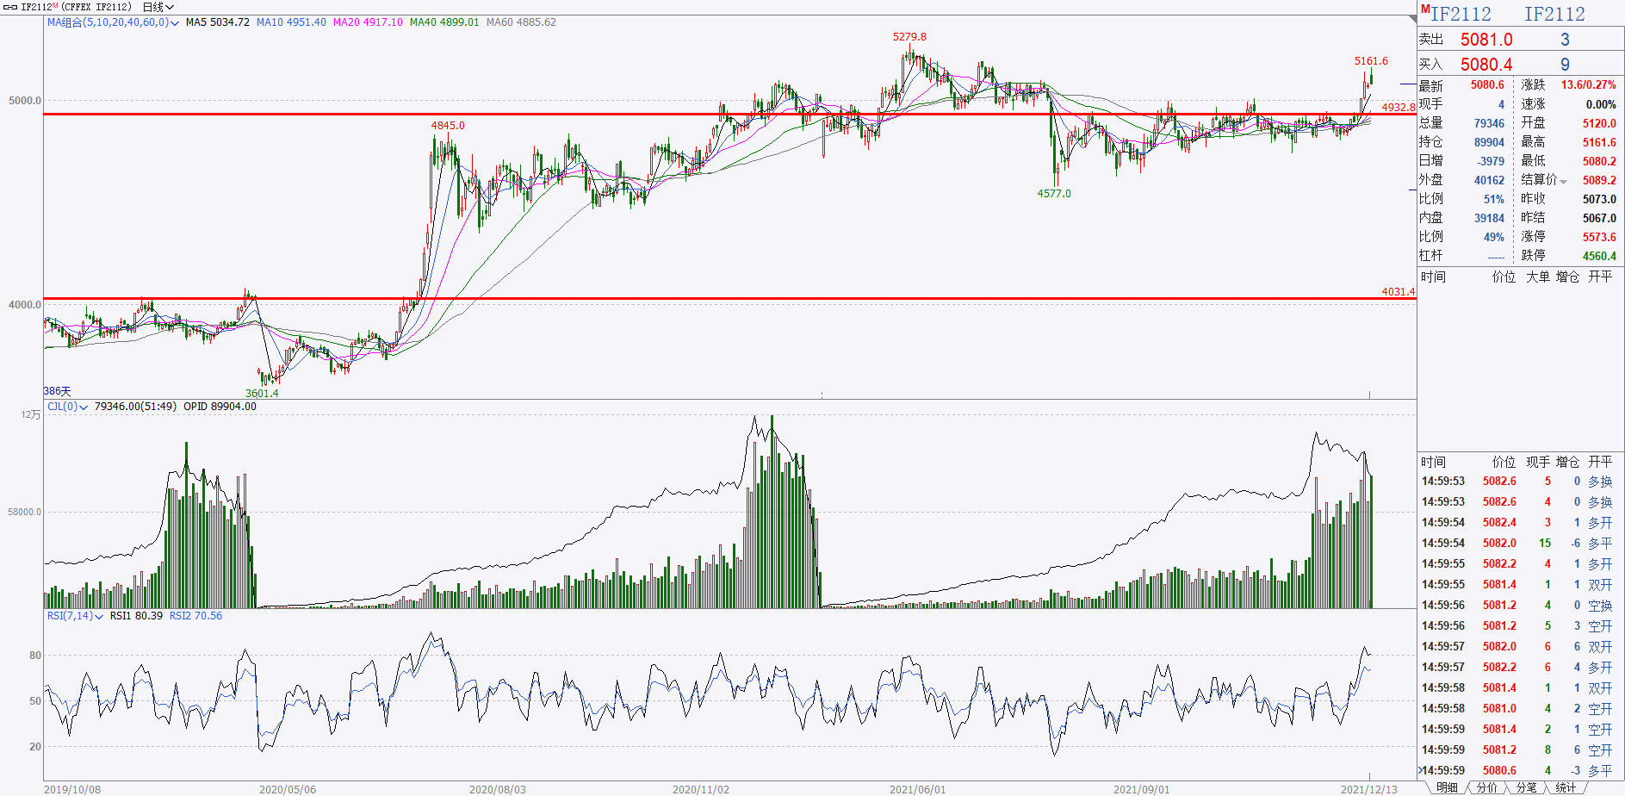Click RSI2 70.56 value label
Image resolution: width=1625 pixels, height=796 pixels.
point(195,616)
